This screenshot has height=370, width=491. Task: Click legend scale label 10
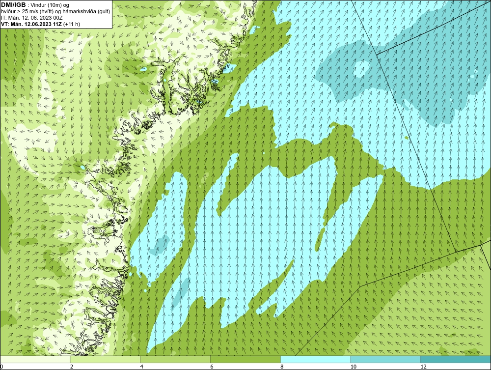(354, 367)
